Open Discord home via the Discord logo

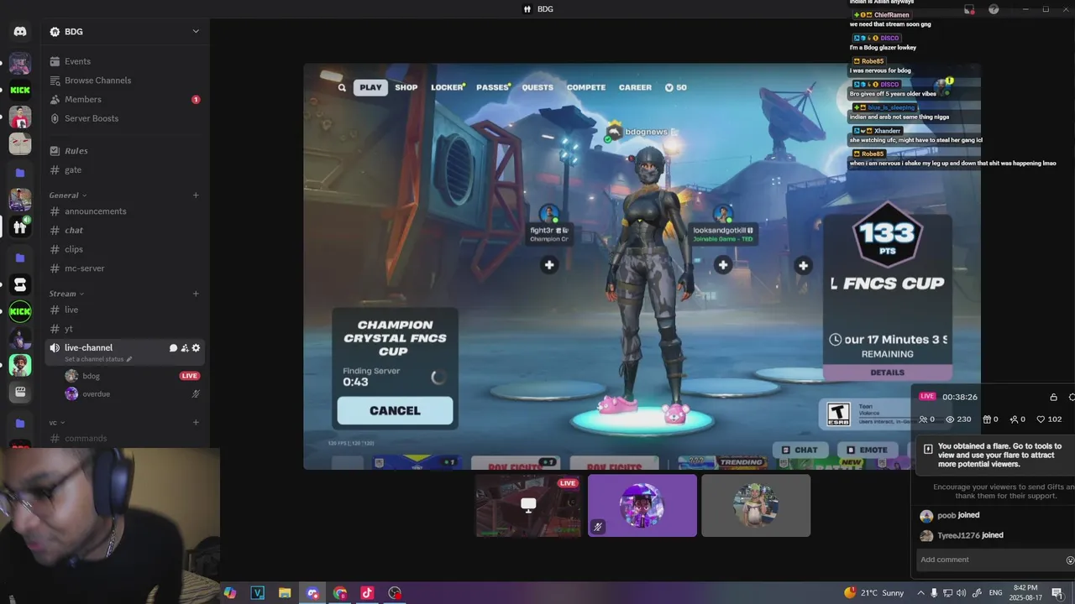(20, 32)
